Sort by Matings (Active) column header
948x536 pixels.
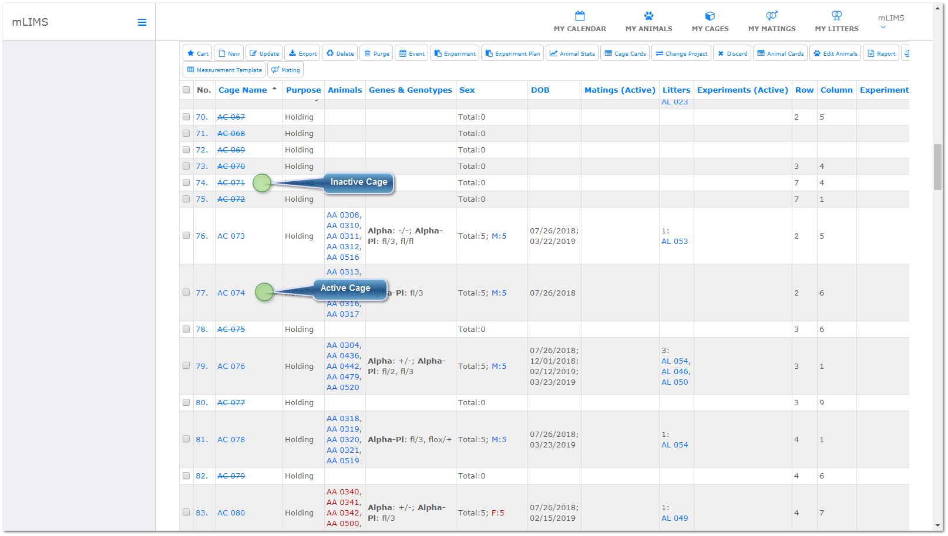click(x=620, y=90)
